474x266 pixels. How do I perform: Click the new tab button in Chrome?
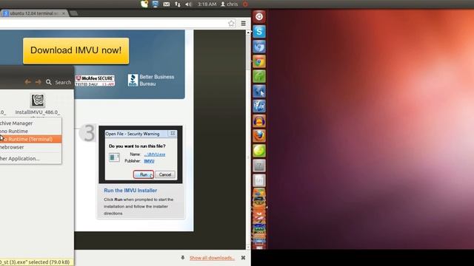click(x=73, y=13)
